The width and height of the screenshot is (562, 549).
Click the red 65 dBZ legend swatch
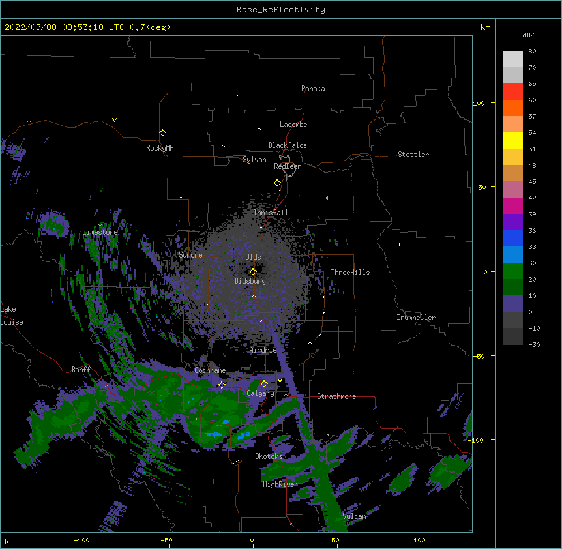coord(512,91)
